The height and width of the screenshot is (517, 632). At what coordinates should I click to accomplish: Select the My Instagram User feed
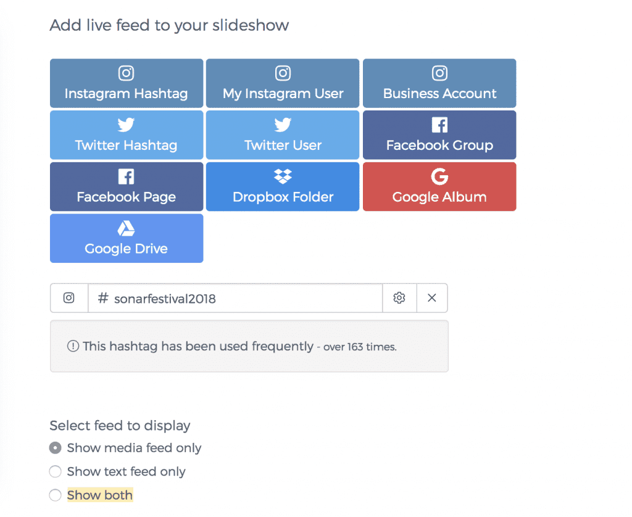coord(283,84)
